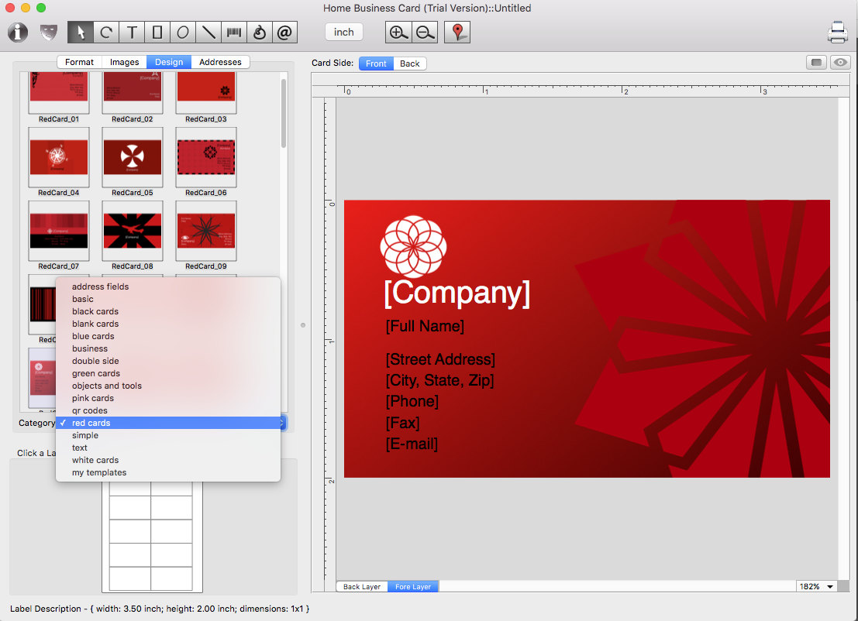Print the card using printer icon
This screenshot has width=858, height=621.
[x=837, y=33]
